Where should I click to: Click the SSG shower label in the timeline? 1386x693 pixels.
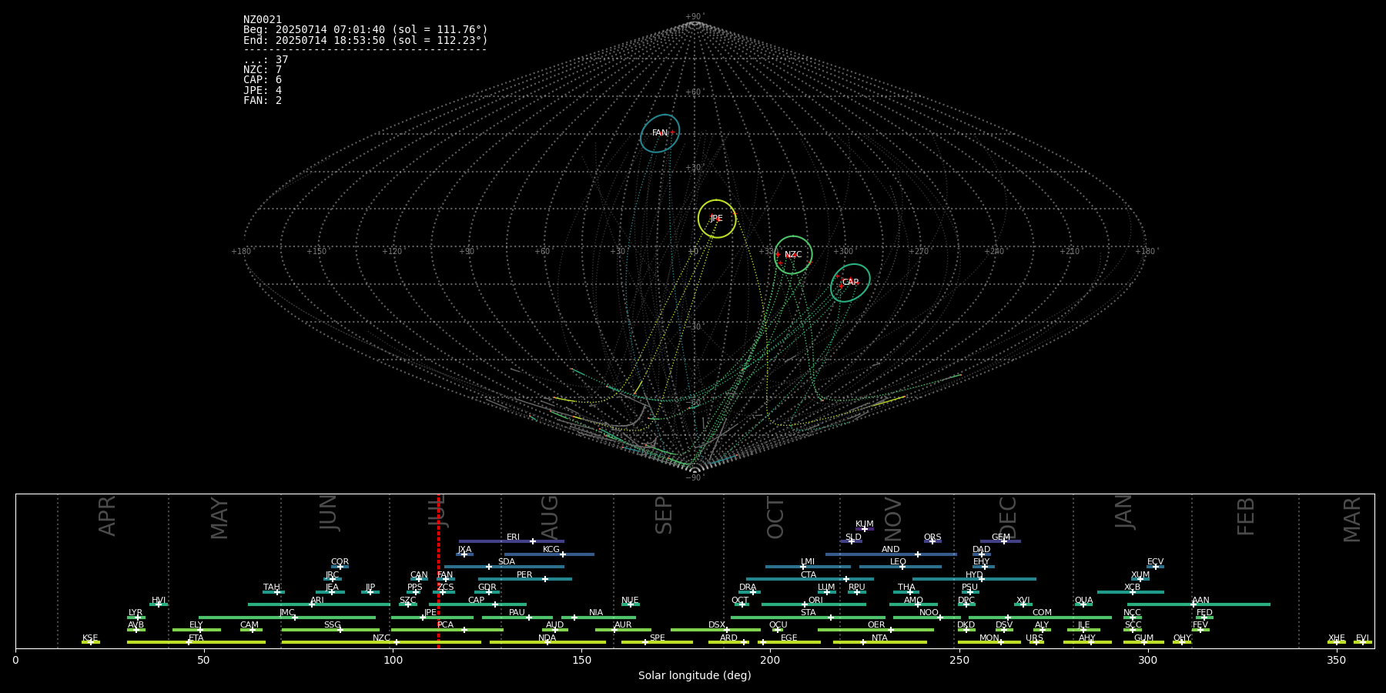click(x=333, y=625)
